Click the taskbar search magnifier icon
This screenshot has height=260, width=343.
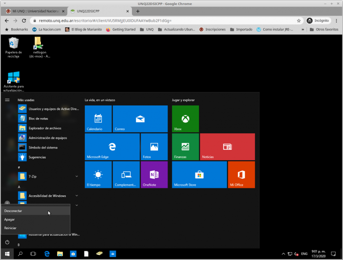point(20,253)
